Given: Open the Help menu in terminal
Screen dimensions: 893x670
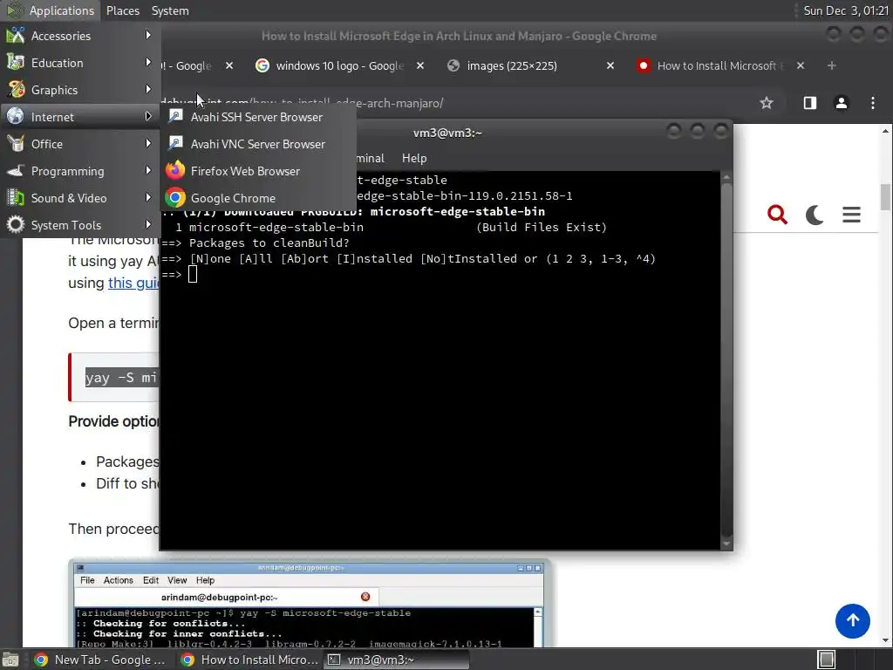Looking at the screenshot, I should (414, 158).
